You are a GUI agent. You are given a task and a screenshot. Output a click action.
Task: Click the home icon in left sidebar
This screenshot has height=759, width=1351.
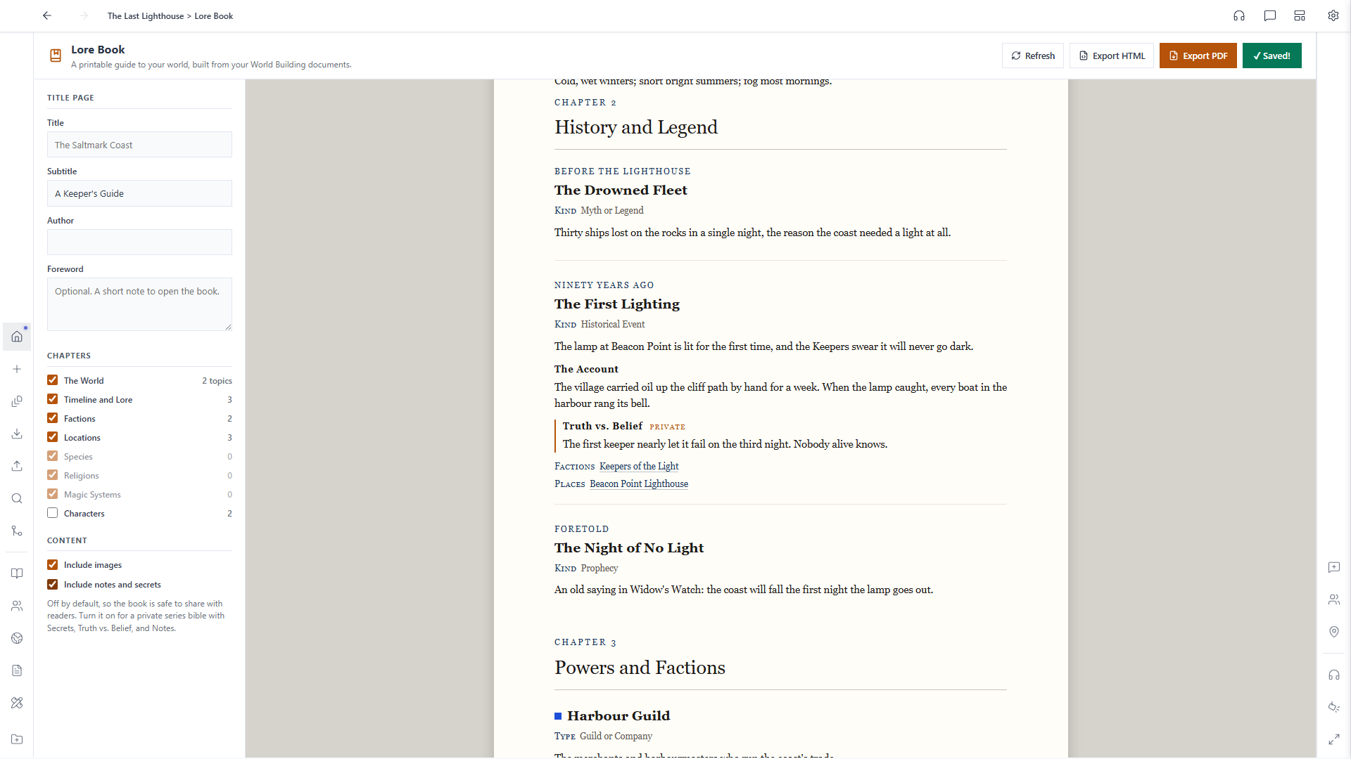pos(17,337)
